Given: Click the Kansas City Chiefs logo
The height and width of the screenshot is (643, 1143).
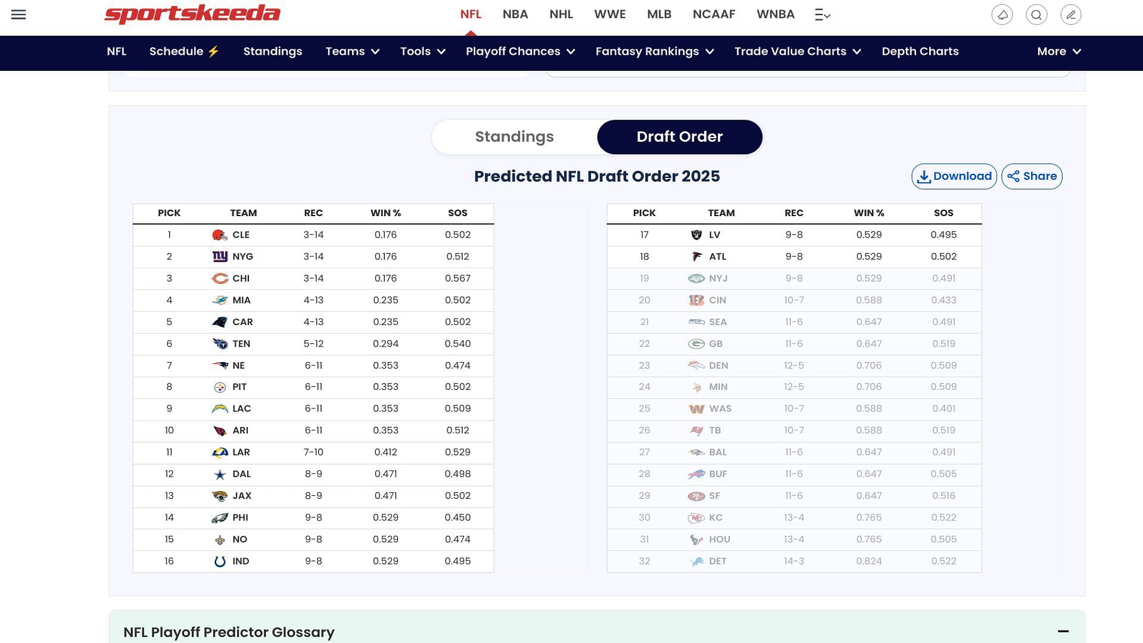Looking at the screenshot, I should pyautogui.click(x=696, y=518).
